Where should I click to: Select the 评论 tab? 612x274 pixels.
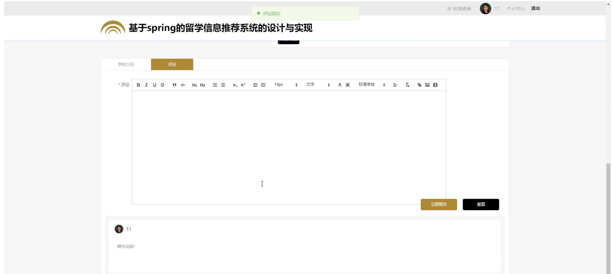click(x=172, y=65)
